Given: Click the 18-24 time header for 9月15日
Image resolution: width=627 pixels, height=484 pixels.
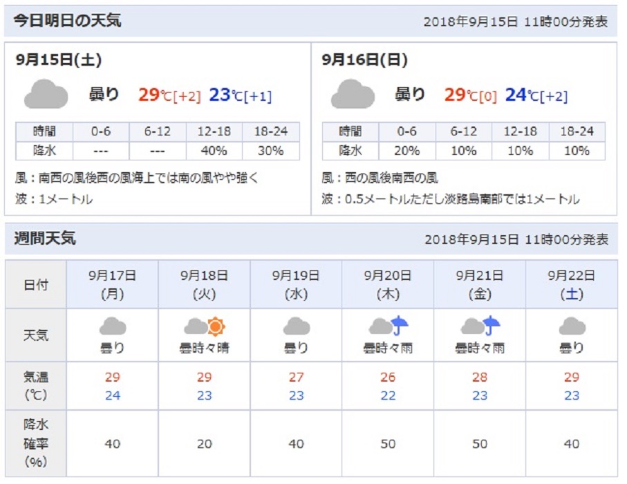Looking at the screenshot, I should pos(271,131).
